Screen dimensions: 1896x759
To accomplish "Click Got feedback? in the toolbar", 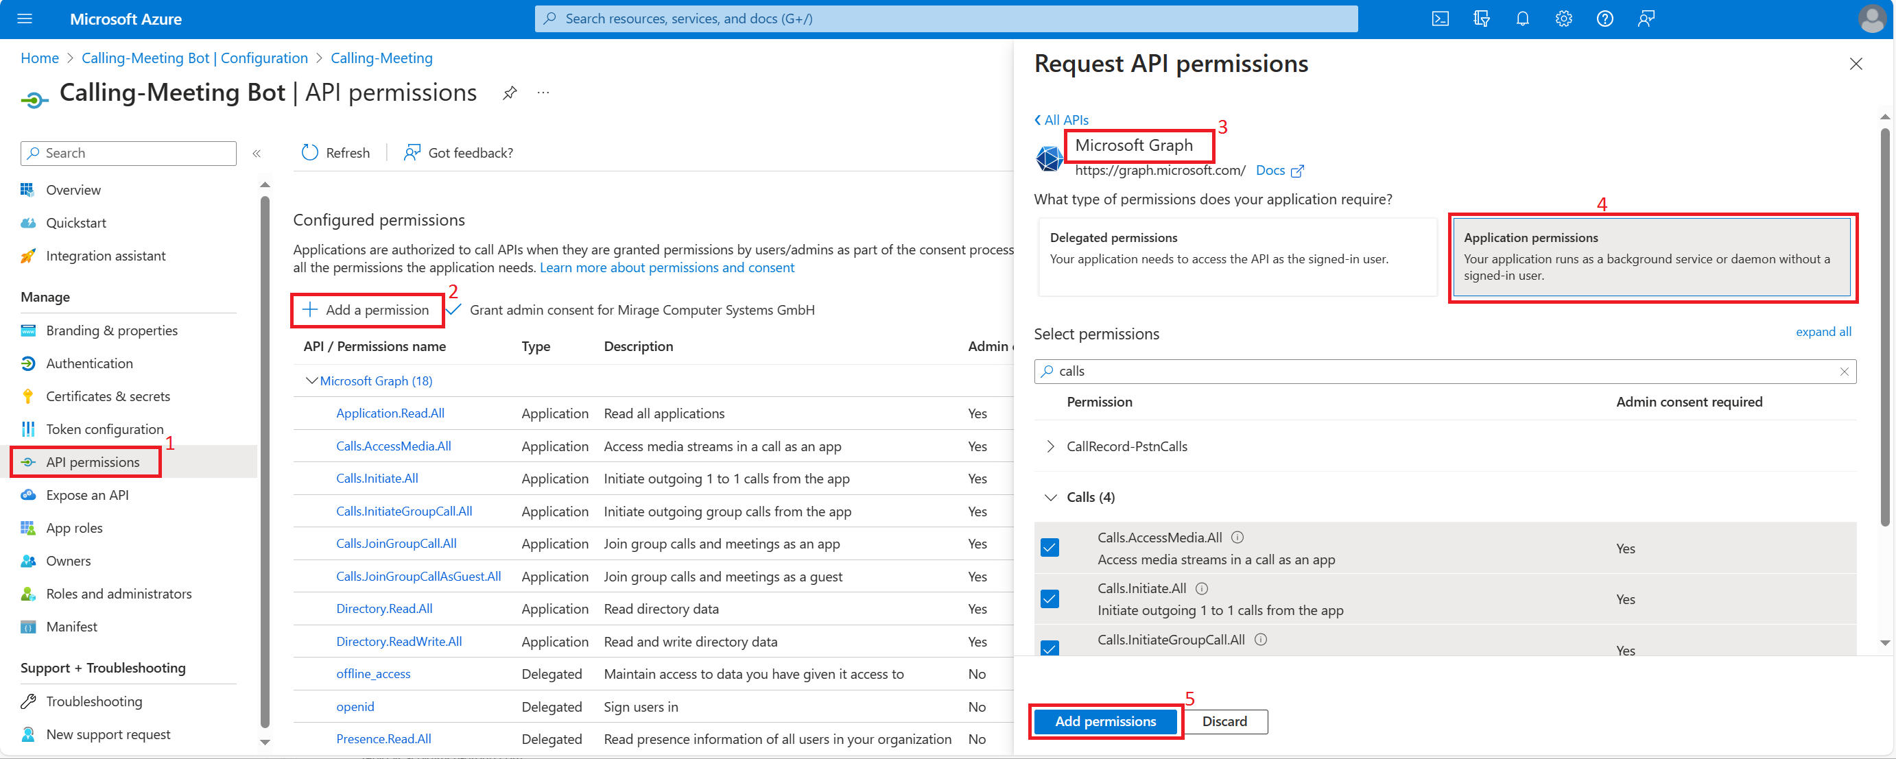I will [458, 152].
